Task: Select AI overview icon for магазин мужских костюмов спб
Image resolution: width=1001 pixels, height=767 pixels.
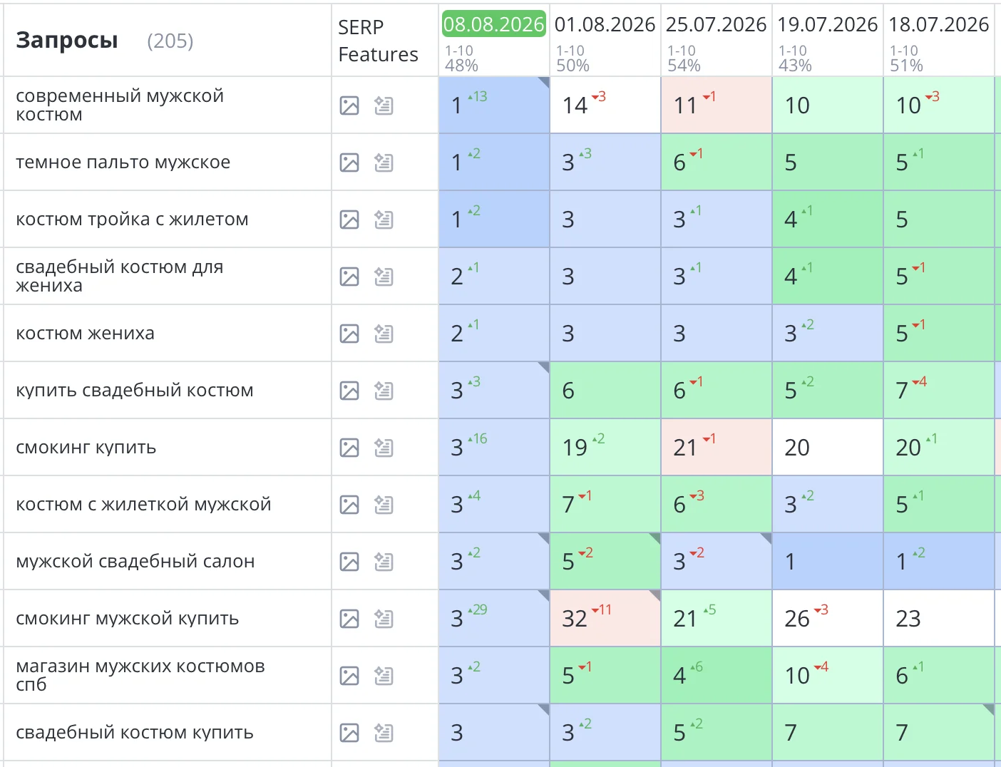Action: (x=384, y=676)
